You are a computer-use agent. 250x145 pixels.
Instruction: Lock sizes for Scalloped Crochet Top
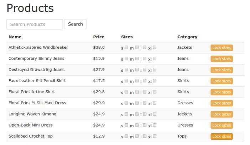click(222, 136)
